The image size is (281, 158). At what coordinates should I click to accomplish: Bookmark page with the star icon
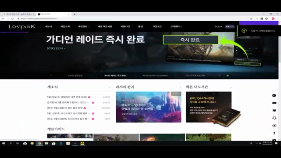click(251, 18)
